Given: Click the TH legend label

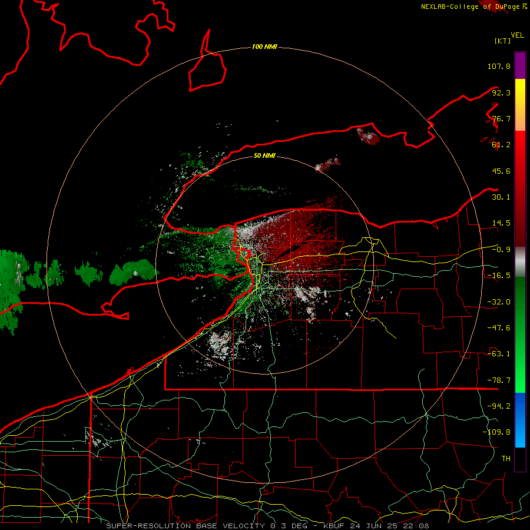Looking at the screenshot, I should tap(506, 459).
